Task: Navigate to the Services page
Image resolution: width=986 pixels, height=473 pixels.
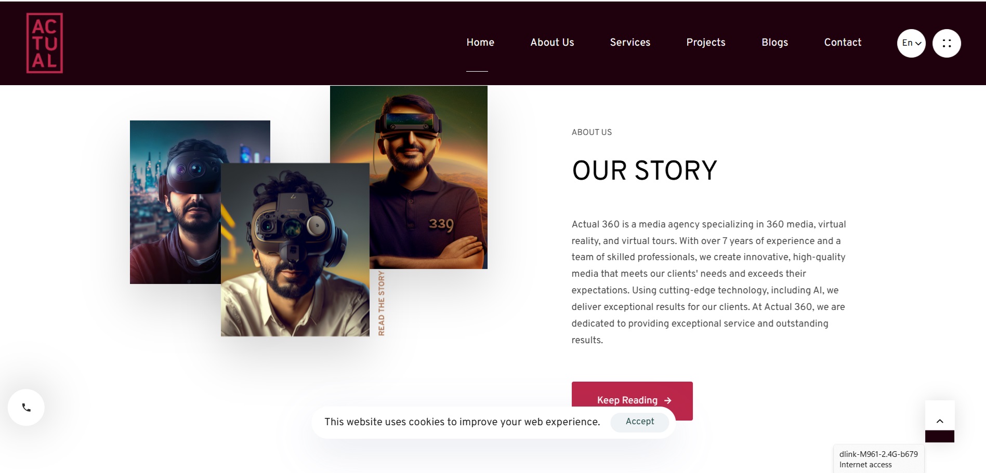Action: [630, 43]
